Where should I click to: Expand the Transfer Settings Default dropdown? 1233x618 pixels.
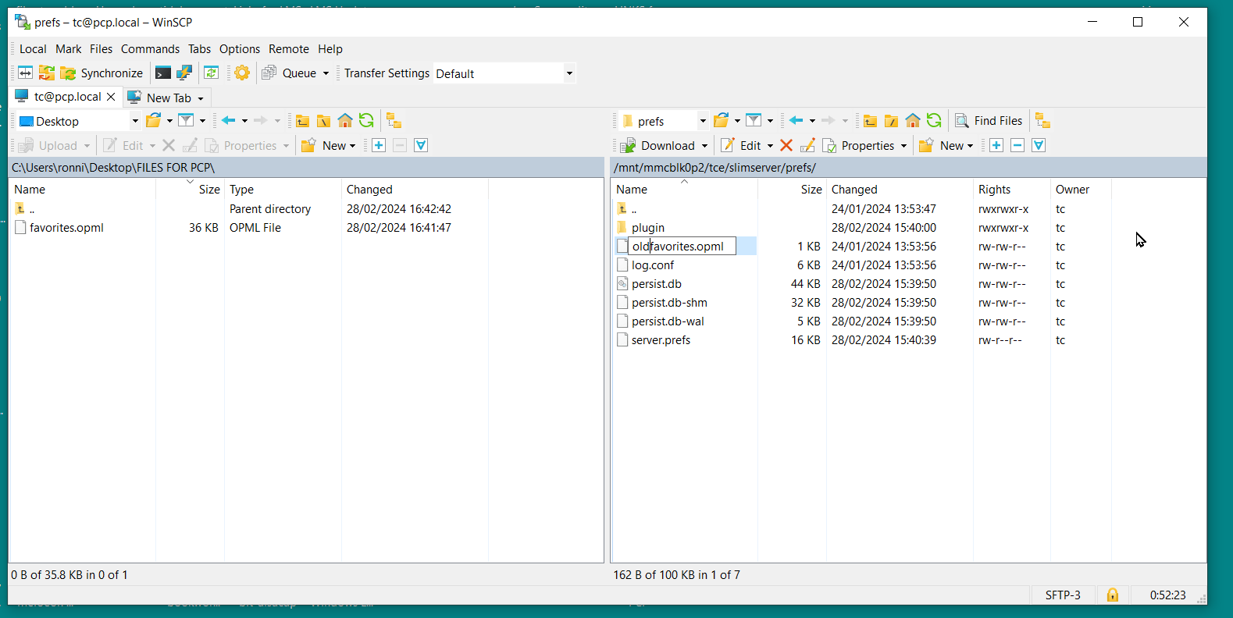click(x=569, y=74)
